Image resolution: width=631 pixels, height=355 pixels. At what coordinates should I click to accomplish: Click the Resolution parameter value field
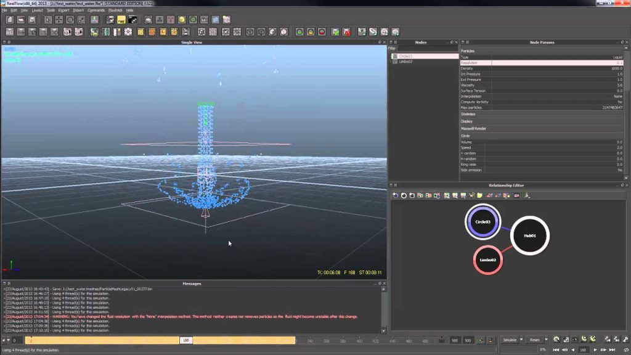point(557,63)
